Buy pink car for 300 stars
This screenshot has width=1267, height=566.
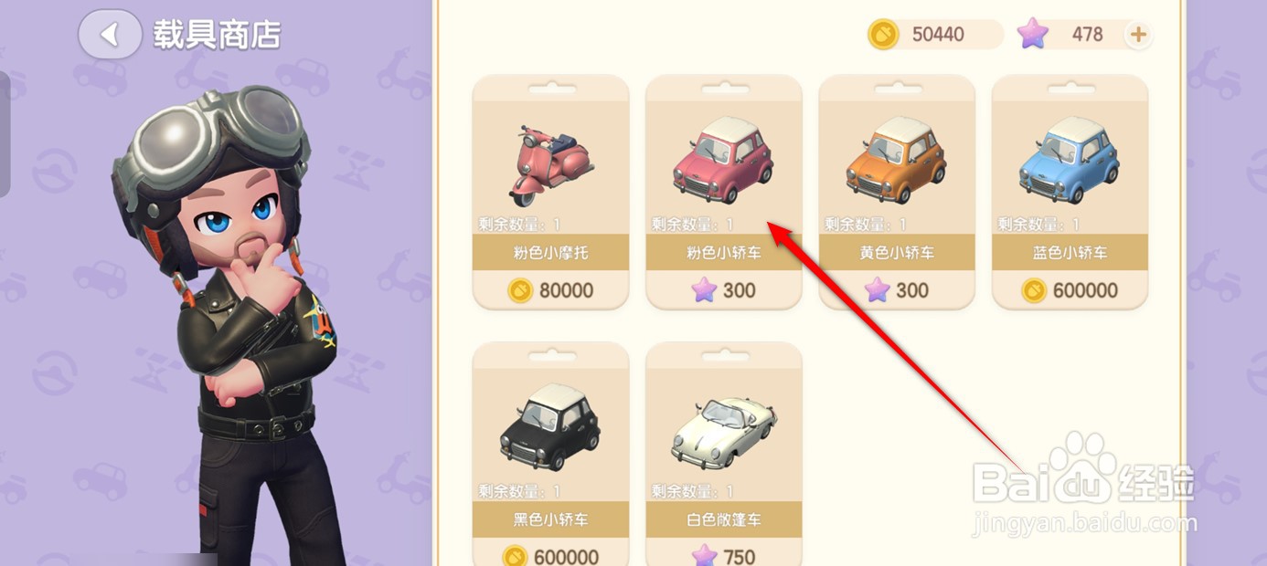[723, 290]
